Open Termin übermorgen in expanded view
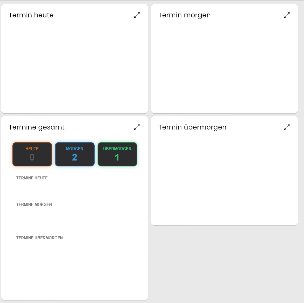The height and width of the screenshot is (303, 304). tap(287, 127)
